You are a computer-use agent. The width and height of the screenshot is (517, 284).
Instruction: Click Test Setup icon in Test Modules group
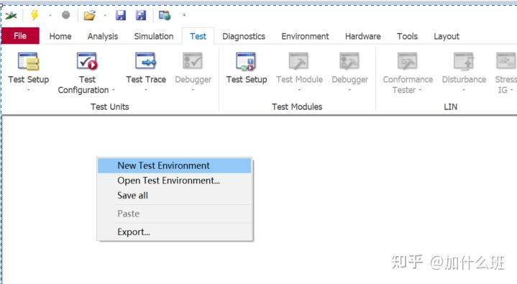246,61
